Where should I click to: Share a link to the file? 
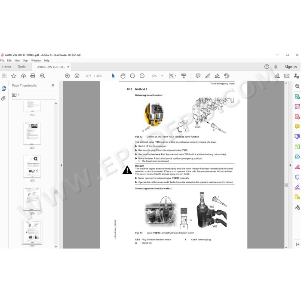[x=277, y=76]
